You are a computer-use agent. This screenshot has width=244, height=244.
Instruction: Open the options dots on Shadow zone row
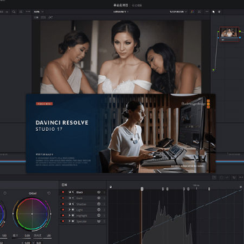coord(104,204)
